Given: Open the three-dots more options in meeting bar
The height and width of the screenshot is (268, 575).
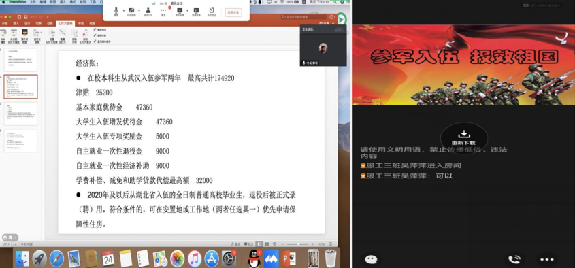Looking at the screenshot, I should [x=163, y=11].
